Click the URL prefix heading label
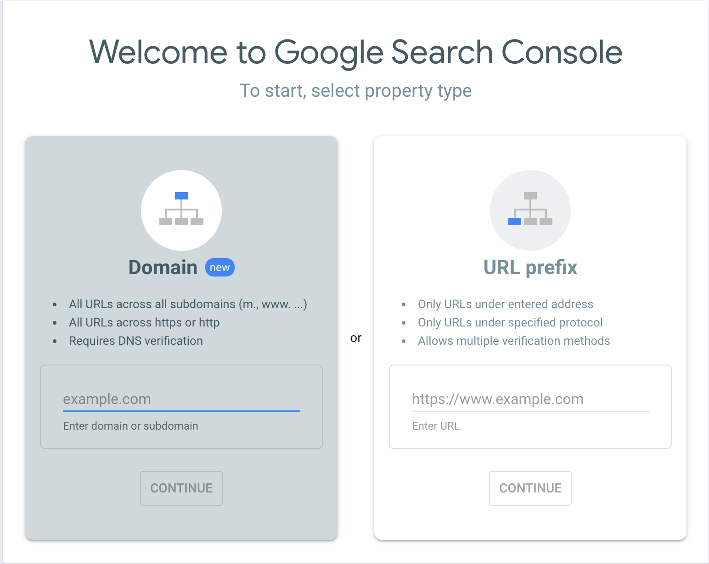 [x=530, y=267]
